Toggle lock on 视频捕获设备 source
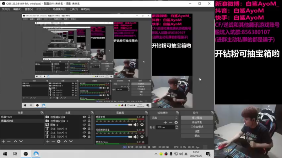Image resolution: width=282 pixels, height=158 pixels. (x=89, y=117)
